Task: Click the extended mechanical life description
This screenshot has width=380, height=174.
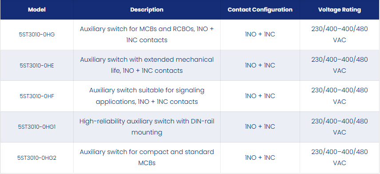Action: coord(147,65)
